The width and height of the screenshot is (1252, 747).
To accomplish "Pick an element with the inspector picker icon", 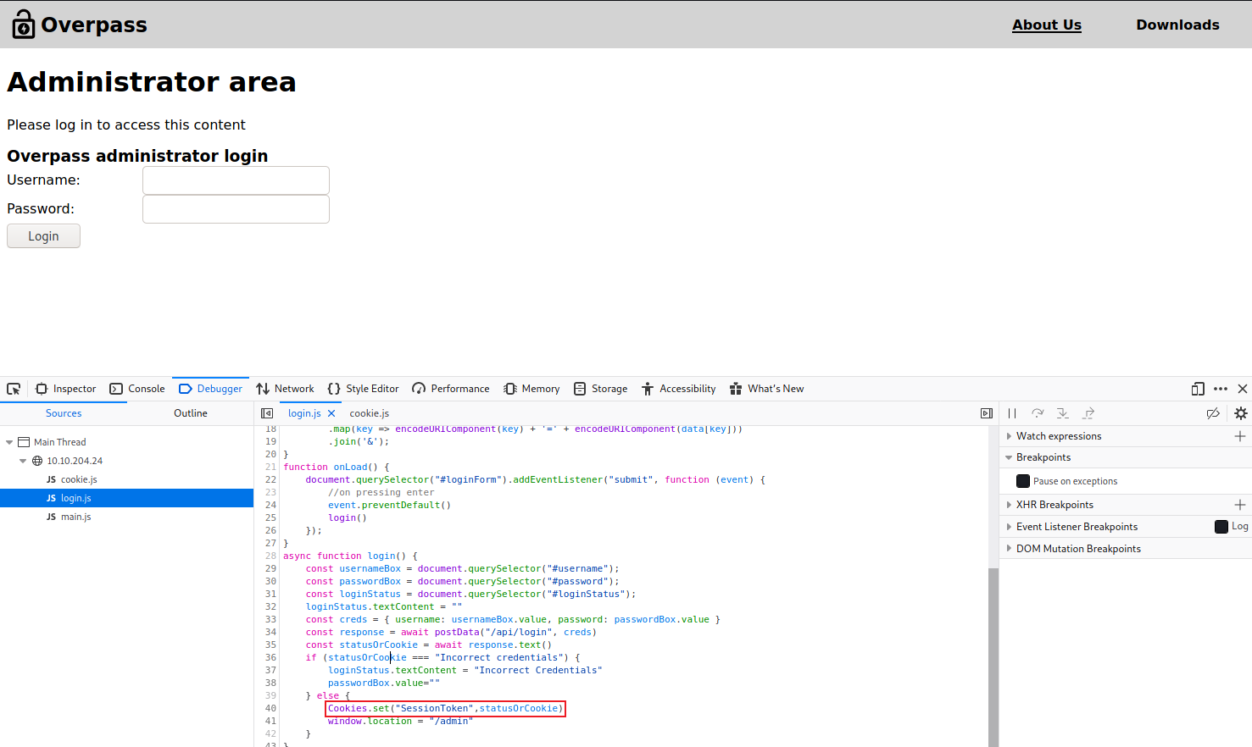I will coord(14,389).
